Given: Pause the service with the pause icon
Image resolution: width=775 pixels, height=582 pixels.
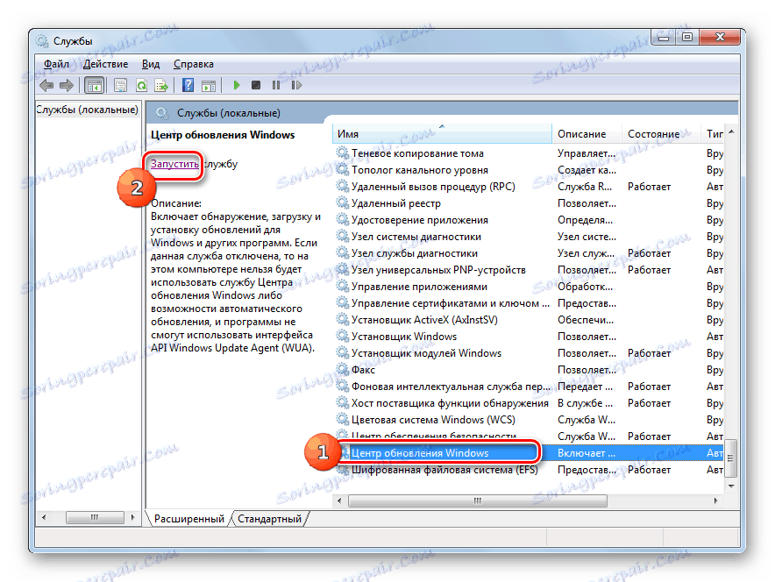Looking at the screenshot, I should pyautogui.click(x=276, y=86).
